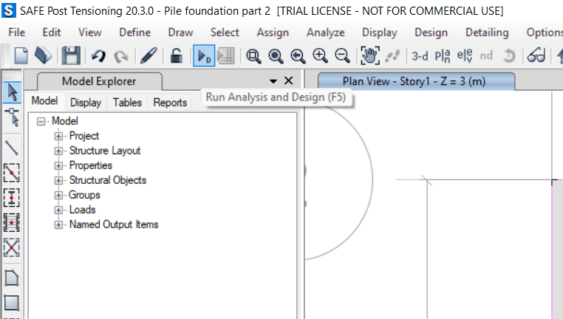Undo the last action
Screen dimensions: 563x319
[x=98, y=56]
